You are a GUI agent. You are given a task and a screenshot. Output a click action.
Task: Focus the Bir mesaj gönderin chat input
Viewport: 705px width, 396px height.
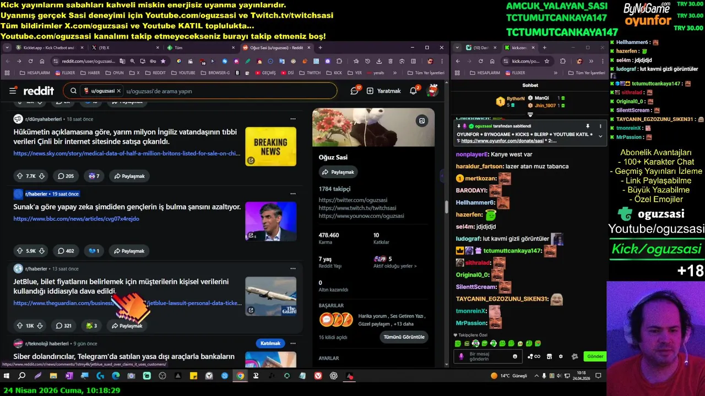point(487,356)
